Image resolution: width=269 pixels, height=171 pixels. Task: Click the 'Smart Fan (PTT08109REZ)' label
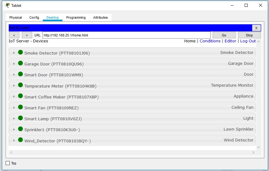(52, 108)
